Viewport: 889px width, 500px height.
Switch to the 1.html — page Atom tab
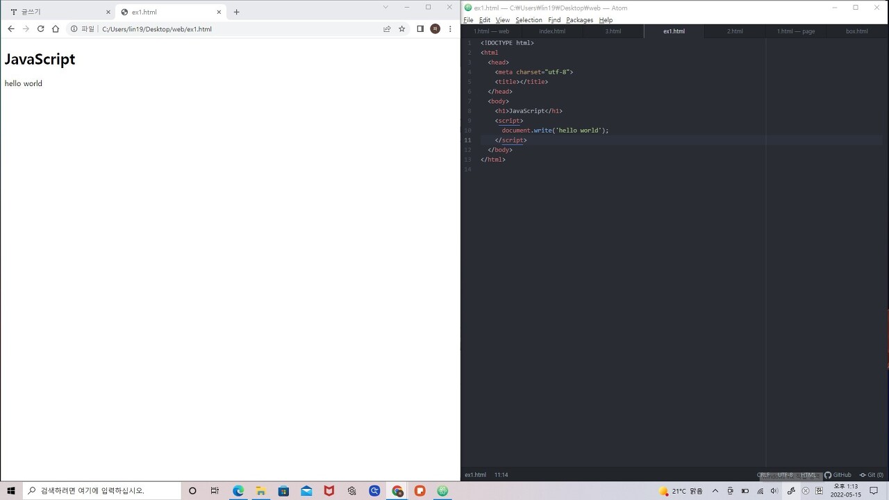[x=796, y=31]
